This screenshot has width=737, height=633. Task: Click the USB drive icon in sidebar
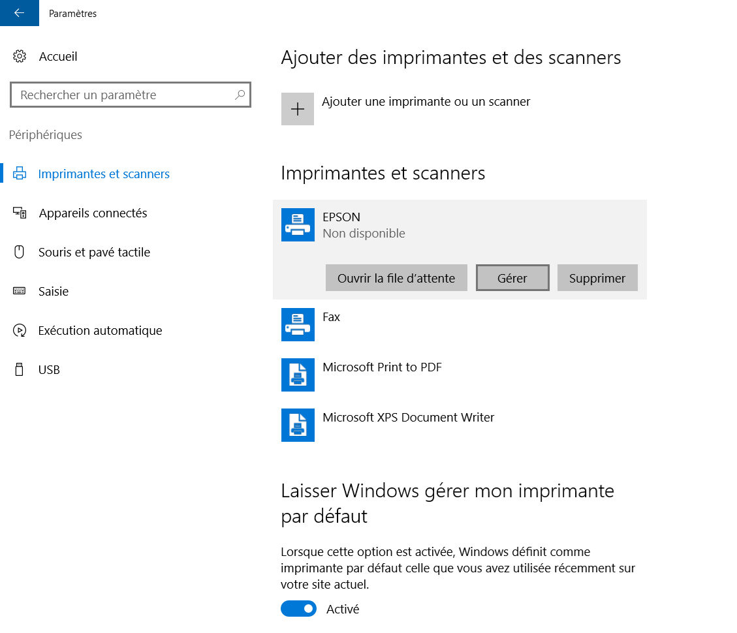tap(19, 370)
